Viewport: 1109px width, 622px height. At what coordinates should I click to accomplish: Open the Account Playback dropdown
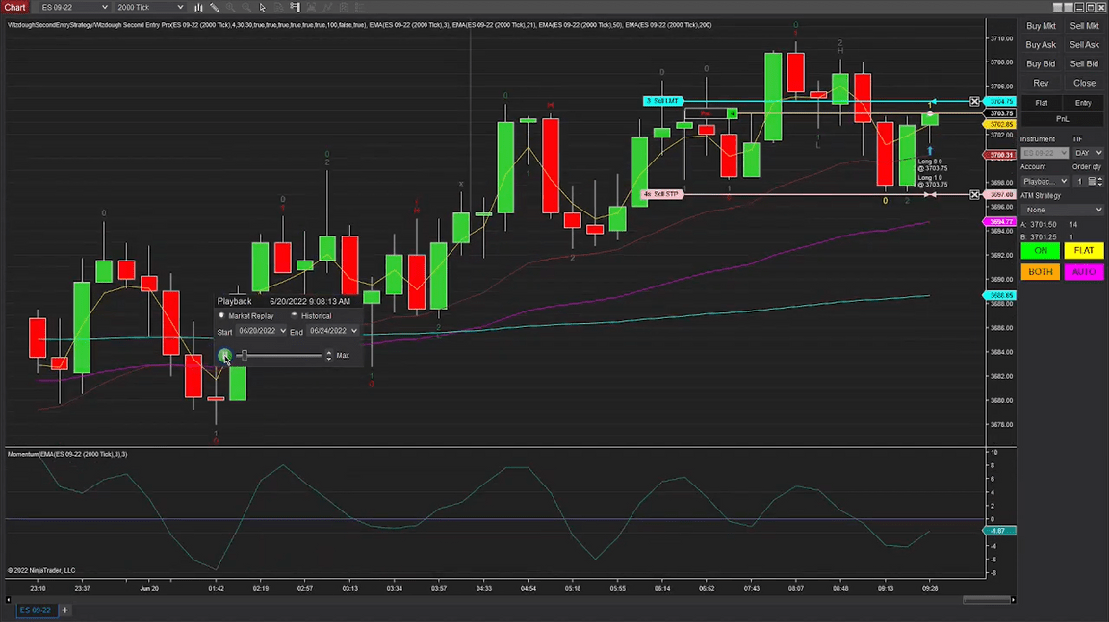point(1045,182)
